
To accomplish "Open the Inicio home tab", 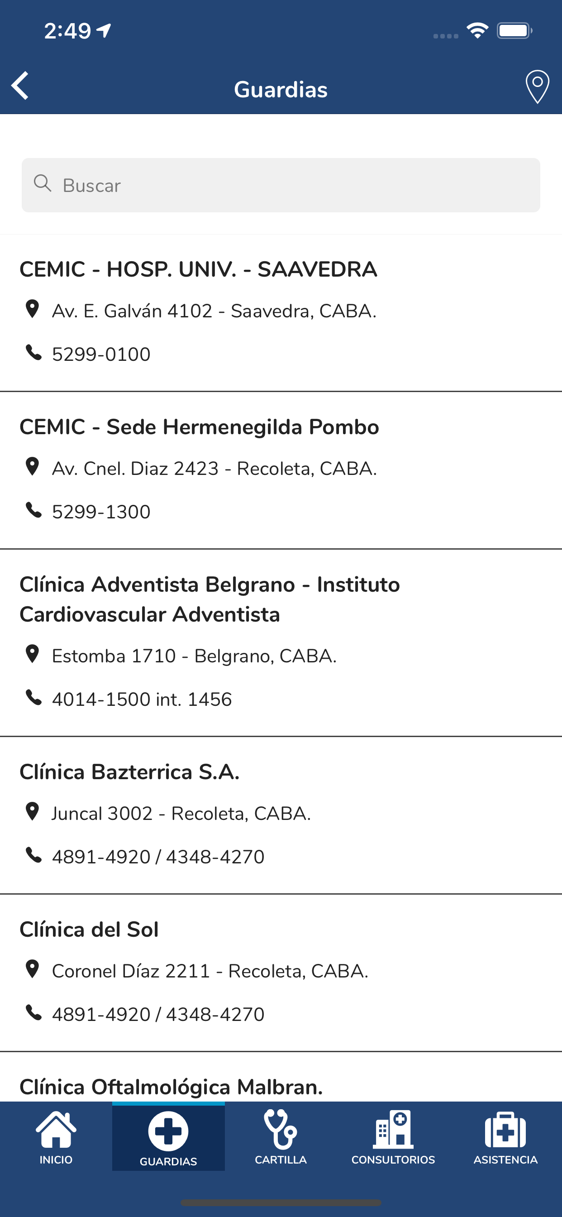I will tap(56, 1138).
